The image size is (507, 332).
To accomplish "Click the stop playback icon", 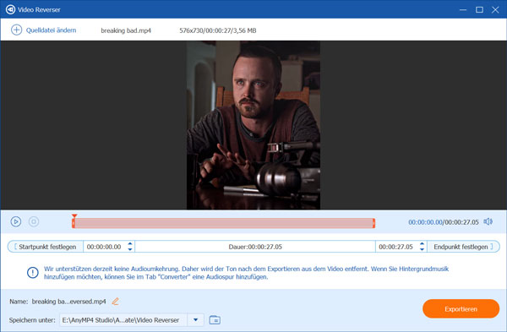I will pos(34,222).
